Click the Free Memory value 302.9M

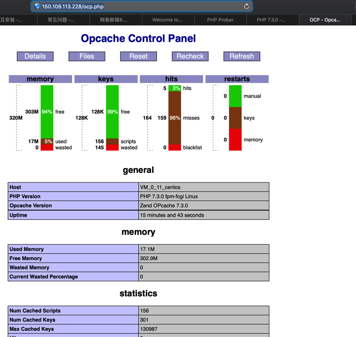point(204,258)
